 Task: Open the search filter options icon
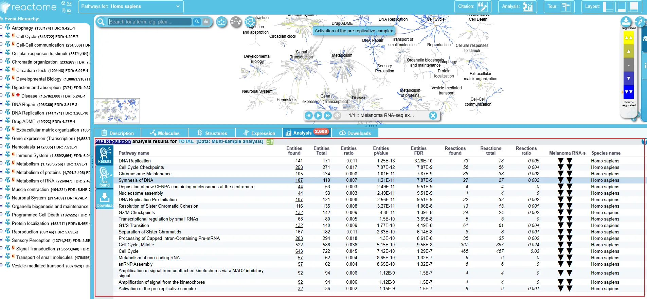pyautogui.click(x=206, y=22)
